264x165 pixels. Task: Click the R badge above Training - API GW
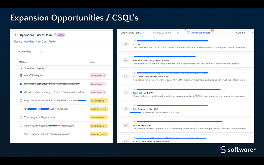click(134, 89)
